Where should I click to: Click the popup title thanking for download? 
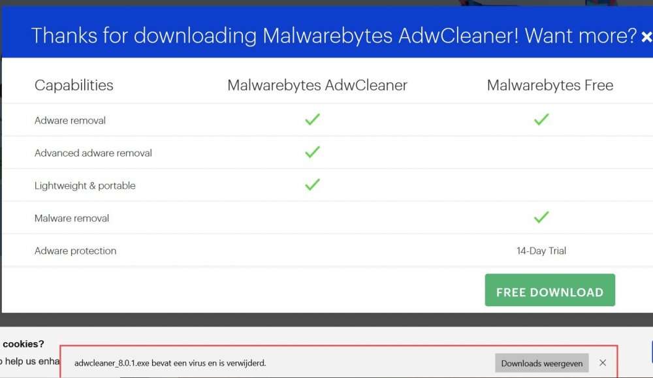(333, 36)
